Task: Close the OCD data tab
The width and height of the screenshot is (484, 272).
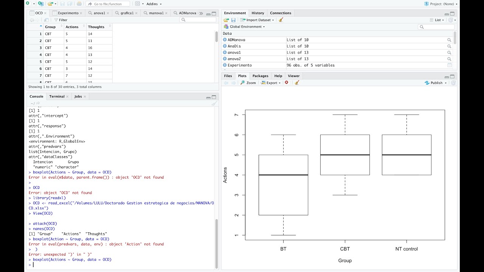Action: coord(45,13)
